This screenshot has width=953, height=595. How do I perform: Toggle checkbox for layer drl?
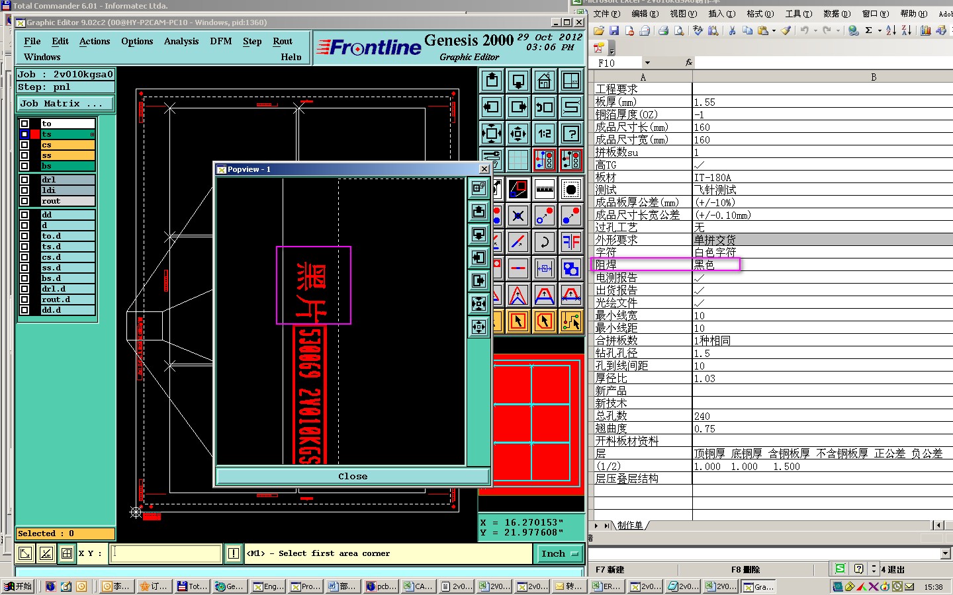click(24, 180)
